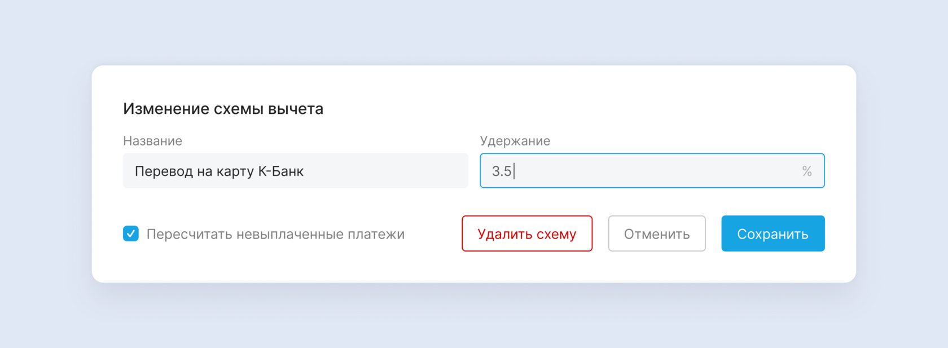The height and width of the screenshot is (348, 948).
Task: Click the word "К-Банк" in name field
Action: pos(281,171)
